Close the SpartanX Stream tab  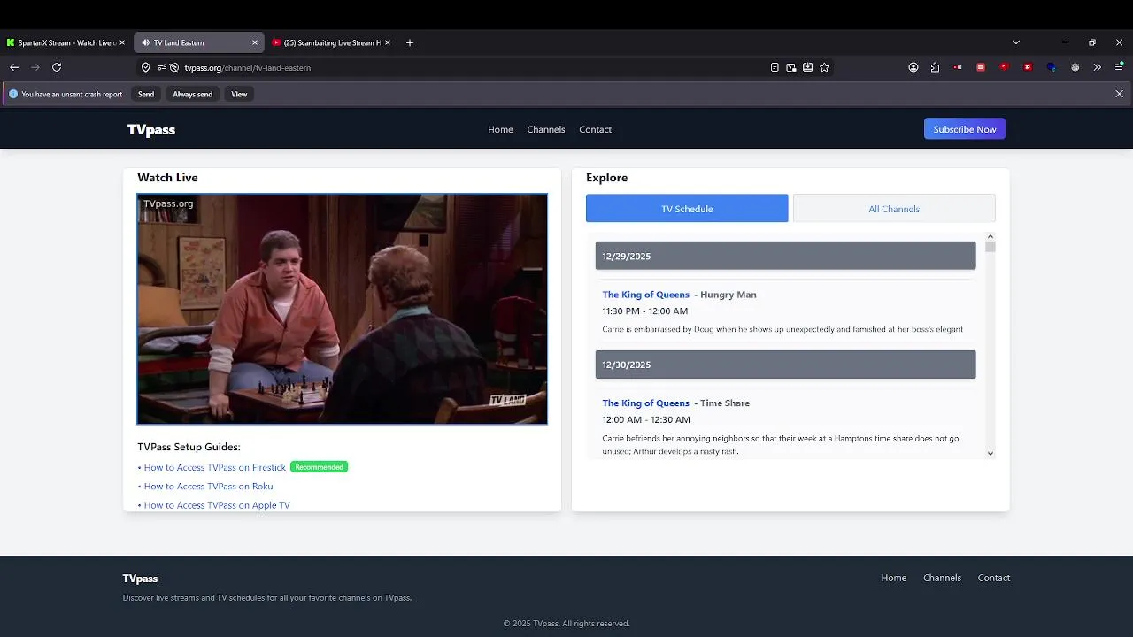(122, 42)
